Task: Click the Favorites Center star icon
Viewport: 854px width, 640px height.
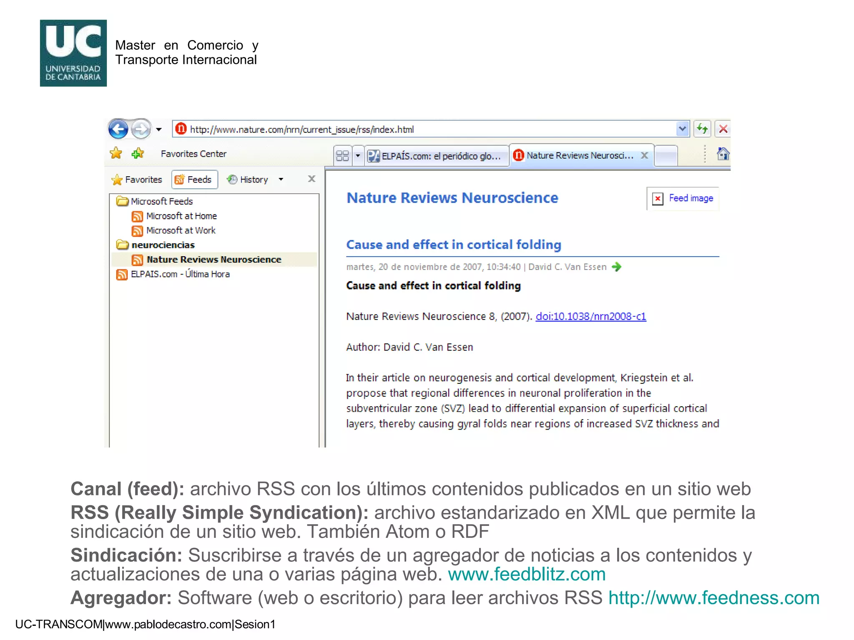Action: (x=116, y=153)
